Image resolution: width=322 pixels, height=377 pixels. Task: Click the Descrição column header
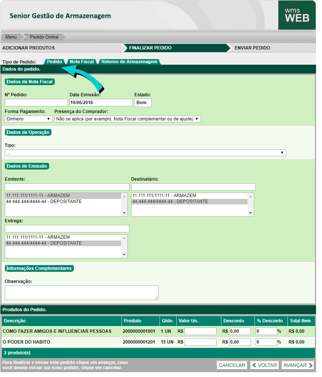(61, 321)
